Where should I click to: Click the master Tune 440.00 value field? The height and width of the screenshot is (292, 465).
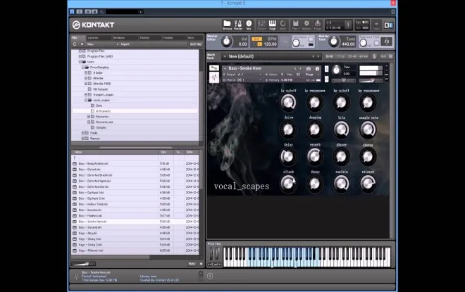pos(348,44)
